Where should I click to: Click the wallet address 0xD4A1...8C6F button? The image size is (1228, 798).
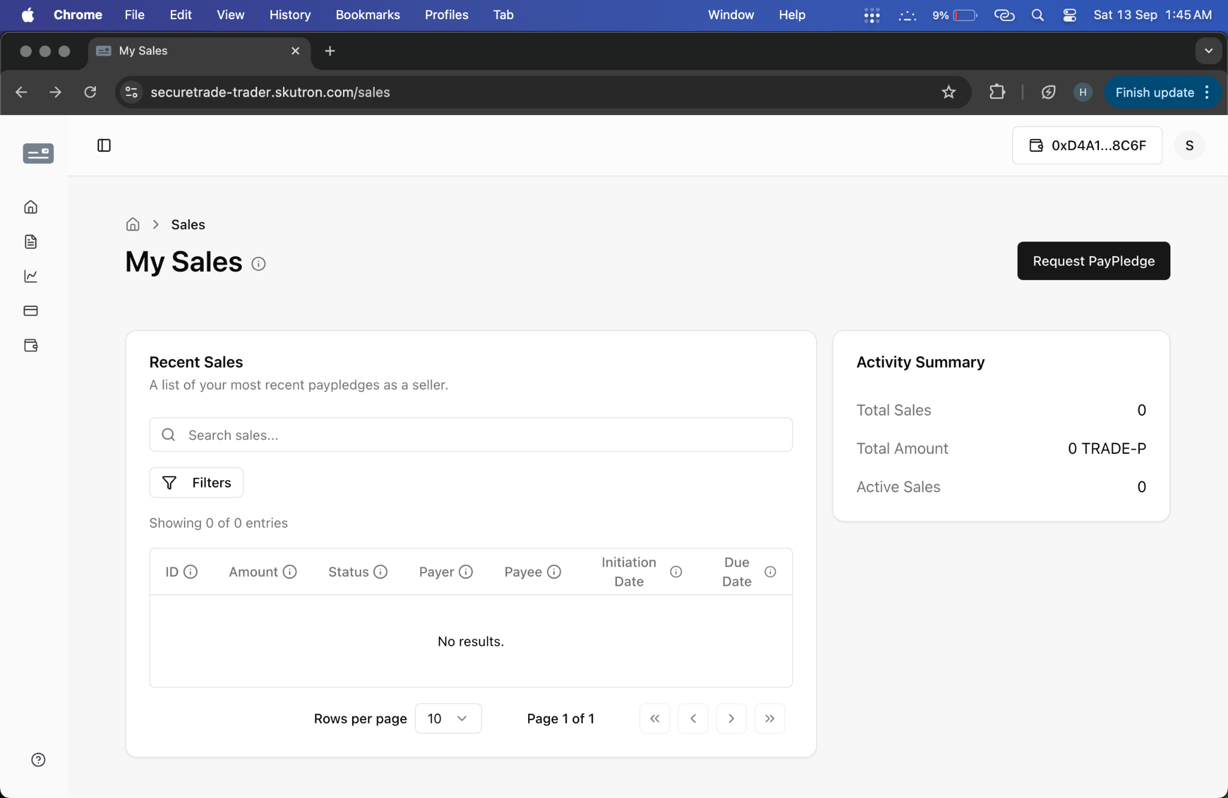pos(1086,146)
